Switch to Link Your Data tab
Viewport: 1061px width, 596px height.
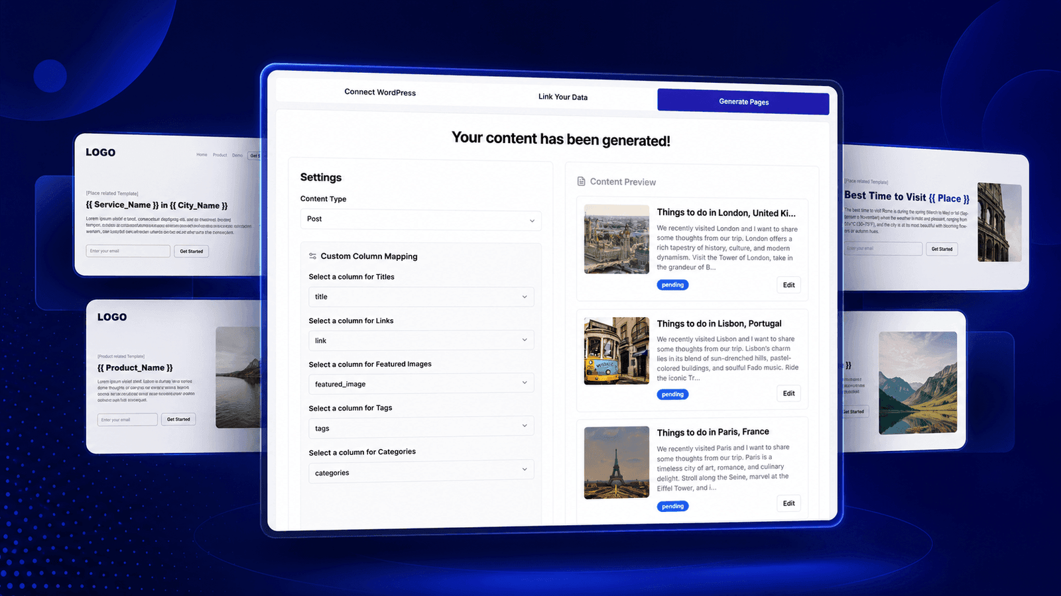point(563,97)
